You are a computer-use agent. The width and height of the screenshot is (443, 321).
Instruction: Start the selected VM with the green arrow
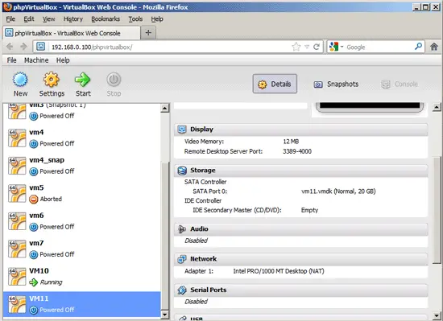(82, 80)
